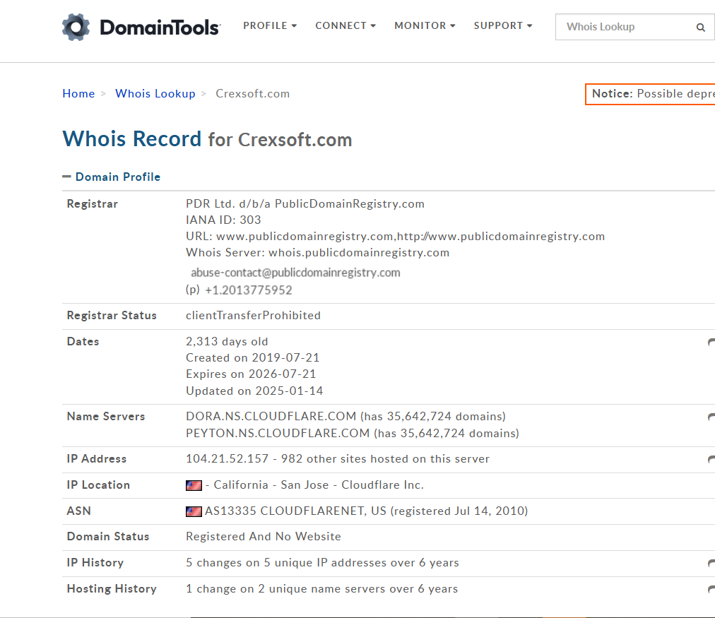Viewport: 715px width, 618px height.
Task: Click the arrow icon in IP Address row
Action: (x=711, y=460)
